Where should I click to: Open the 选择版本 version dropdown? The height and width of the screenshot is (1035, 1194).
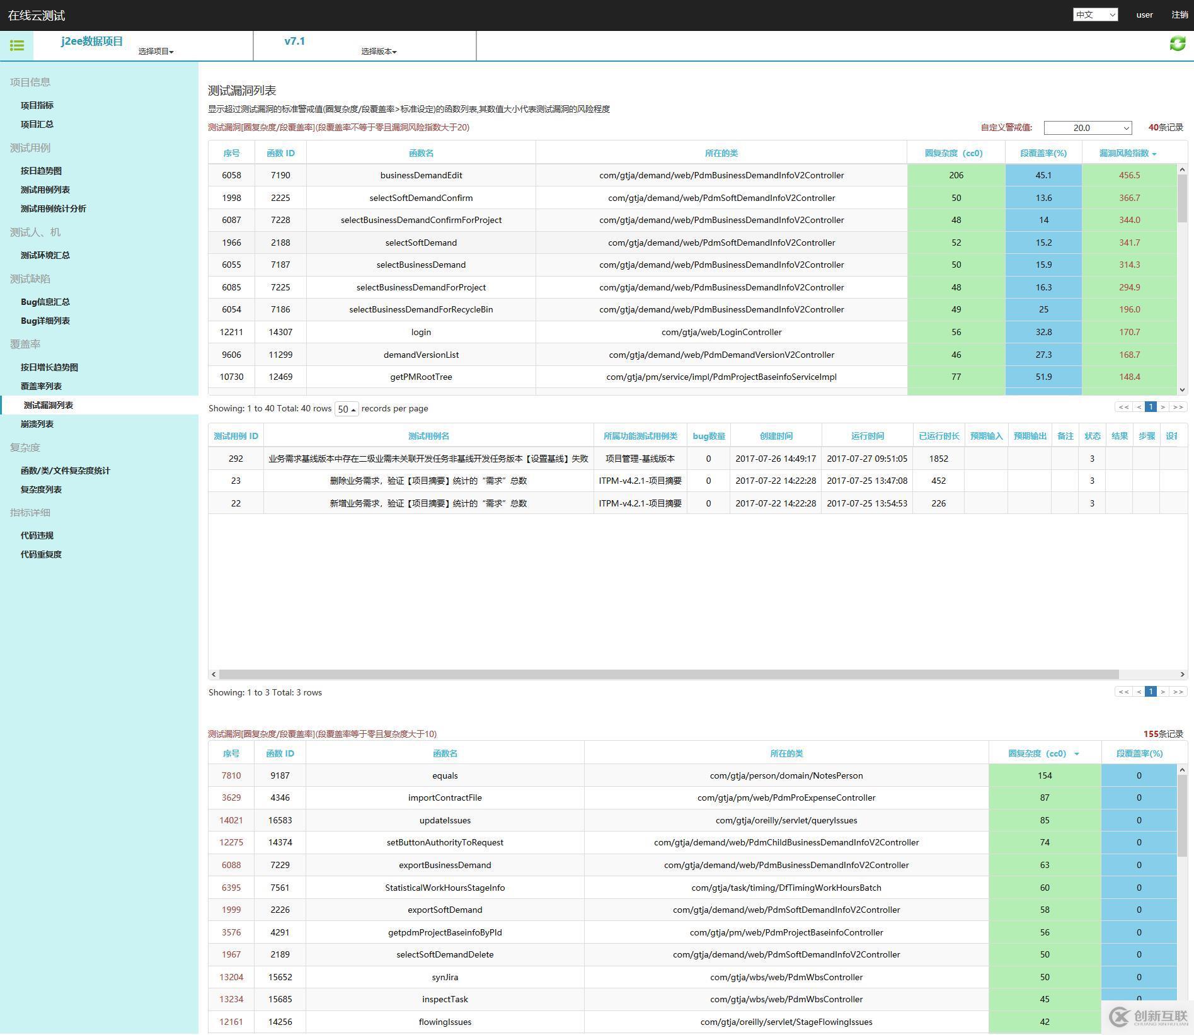379,52
